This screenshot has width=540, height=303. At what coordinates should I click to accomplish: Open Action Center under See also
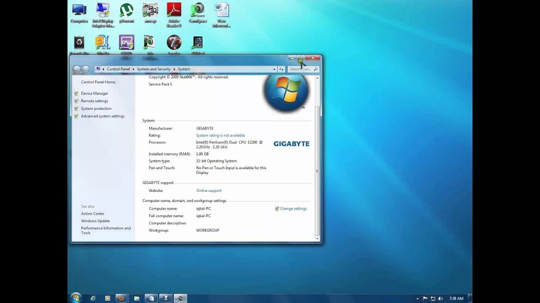click(92, 214)
